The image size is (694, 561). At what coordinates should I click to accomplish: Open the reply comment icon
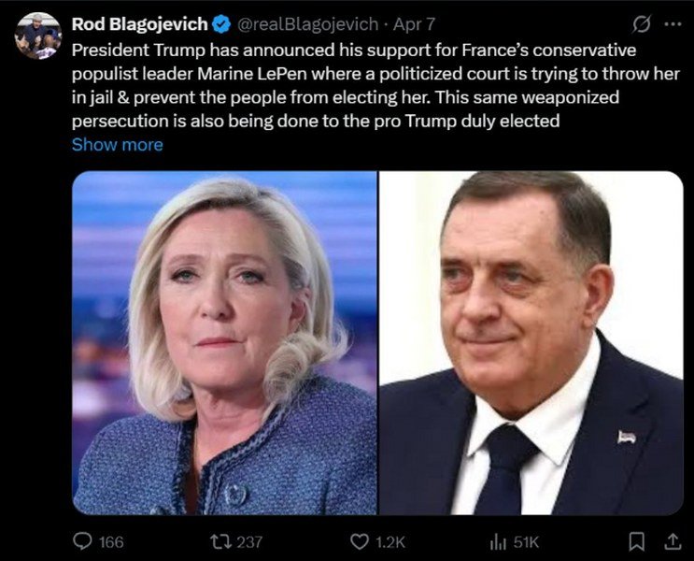(82, 541)
